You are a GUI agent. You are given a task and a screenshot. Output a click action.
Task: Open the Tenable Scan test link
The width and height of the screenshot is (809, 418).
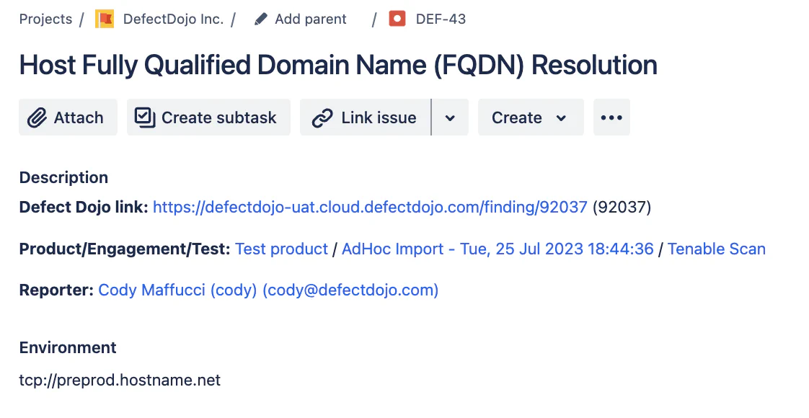click(x=716, y=249)
